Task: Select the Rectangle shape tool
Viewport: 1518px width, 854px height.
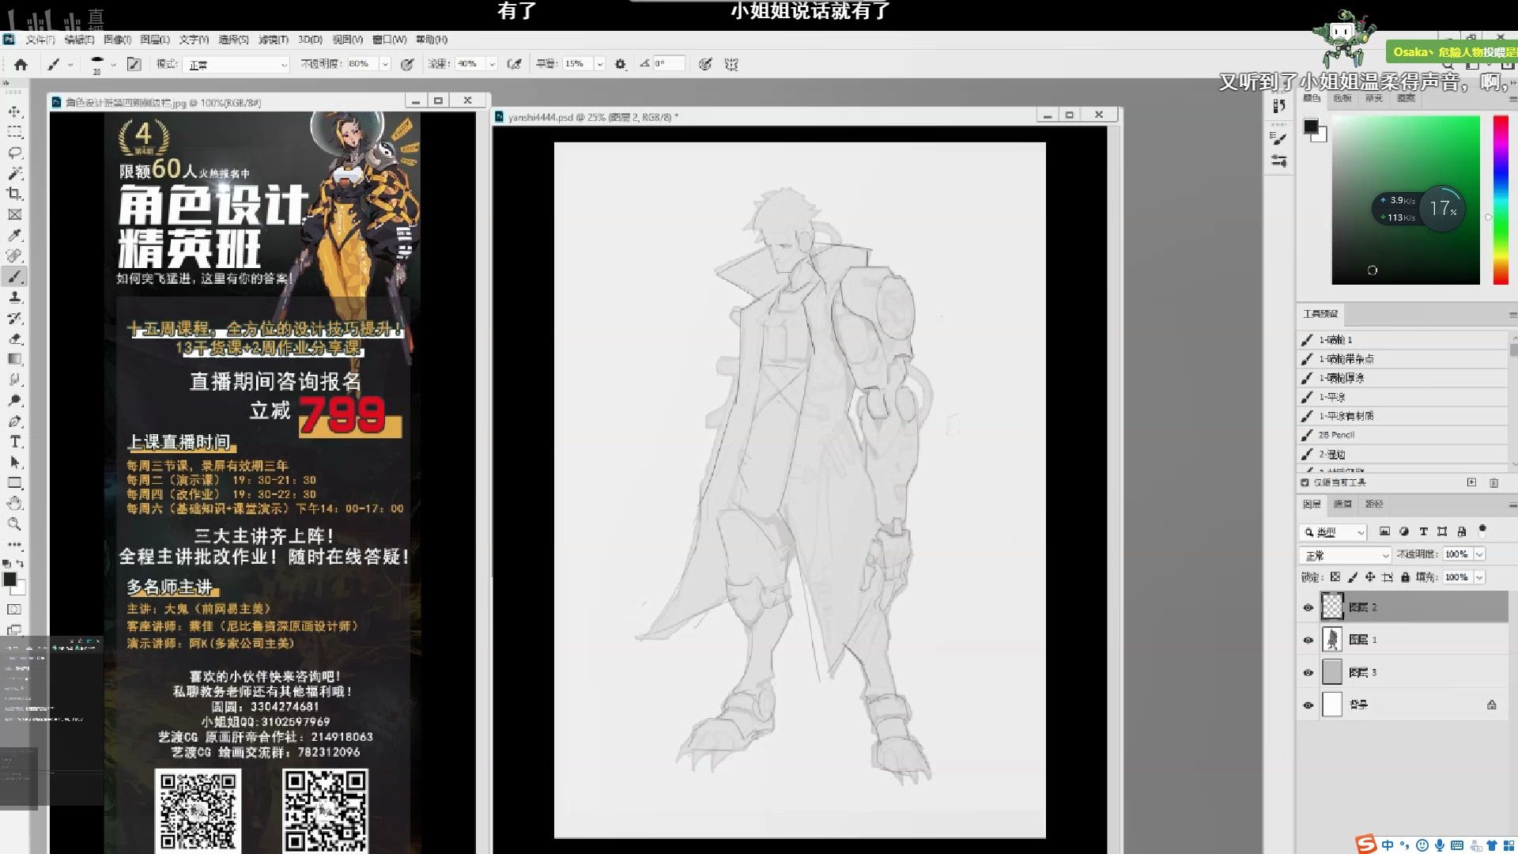Action: coord(15,482)
